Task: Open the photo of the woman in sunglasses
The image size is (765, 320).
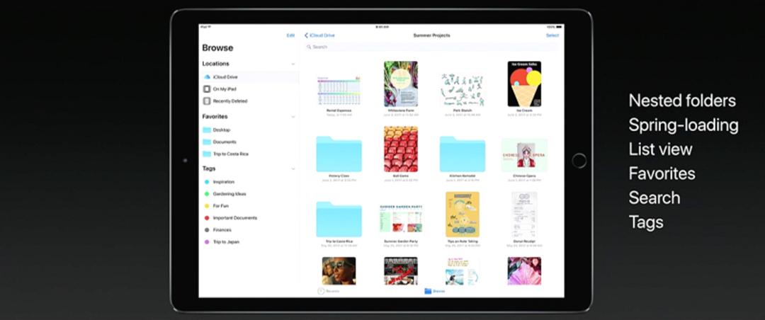Action: click(339, 270)
